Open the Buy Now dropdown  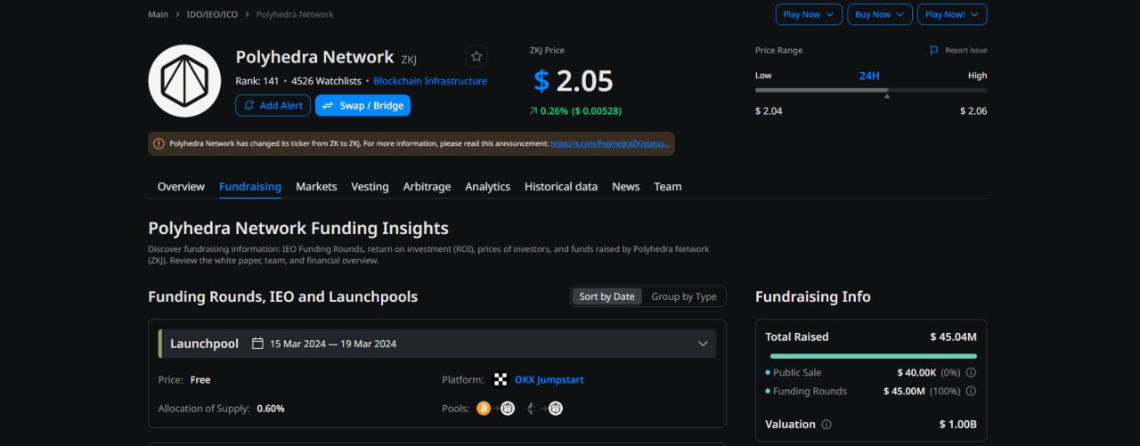click(x=880, y=14)
